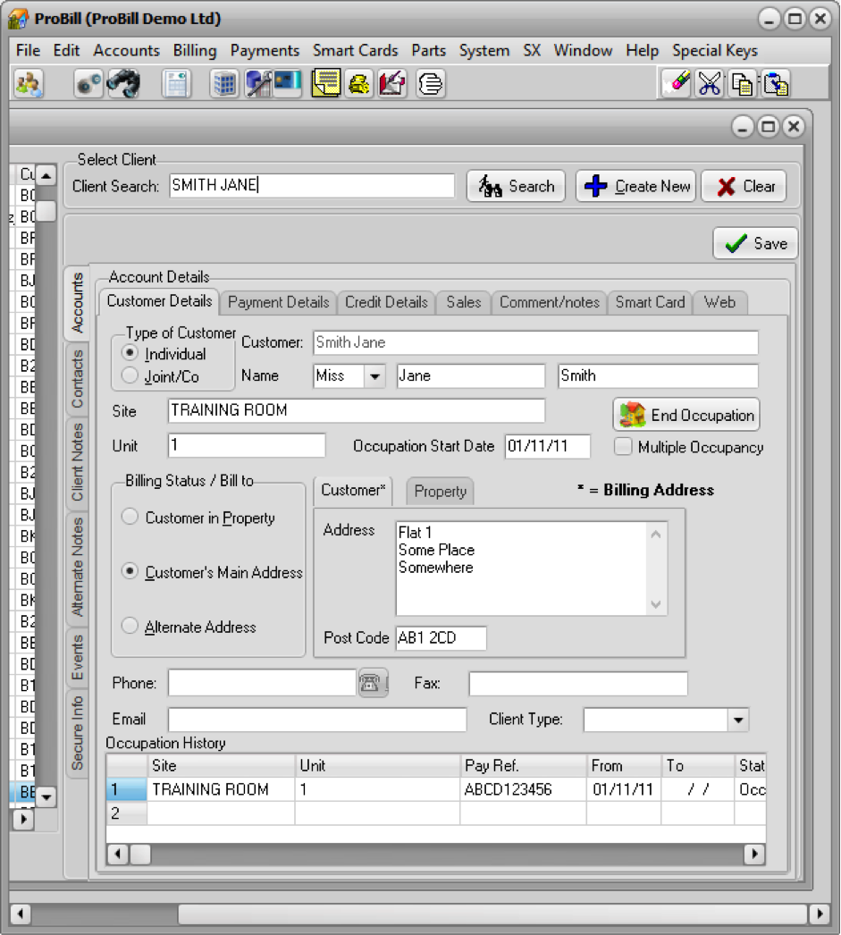Click the Fax input field
This screenshot has height=935, width=841.
coord(578,683)
